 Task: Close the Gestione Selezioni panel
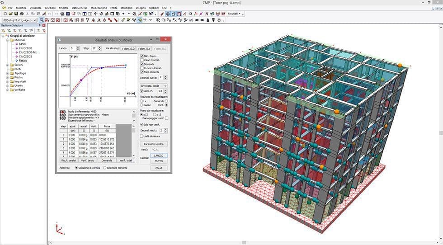point(44,25)
